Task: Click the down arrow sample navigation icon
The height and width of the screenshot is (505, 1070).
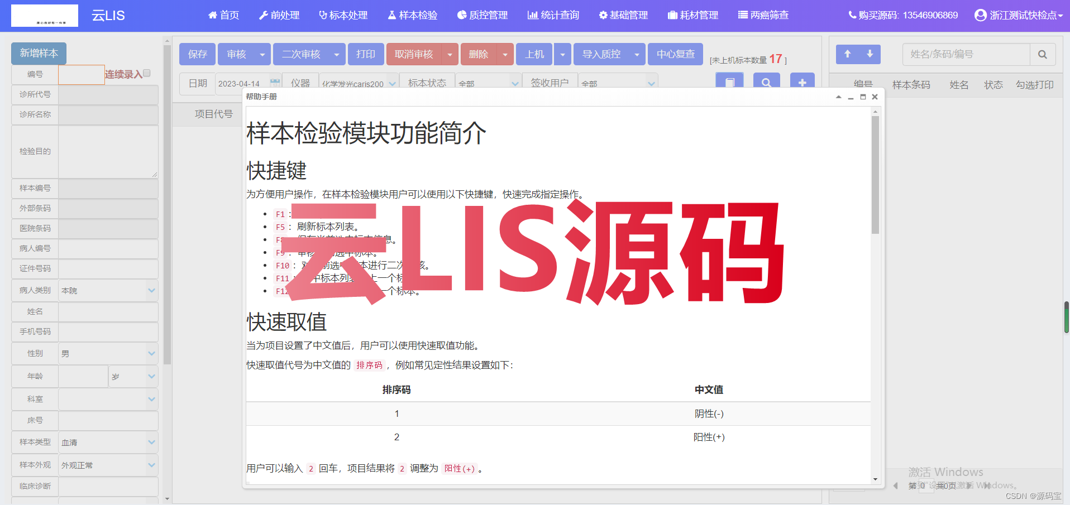Action: click(x=870, y=54)
